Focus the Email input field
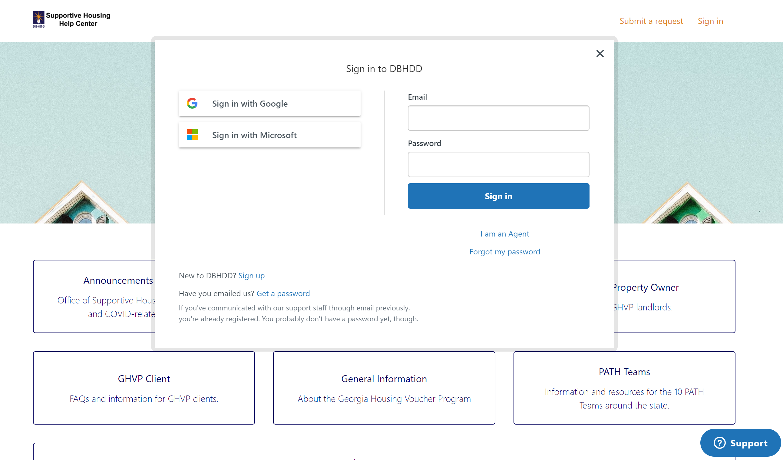Viewport: 783px width, 460px height. pos(498,118)
